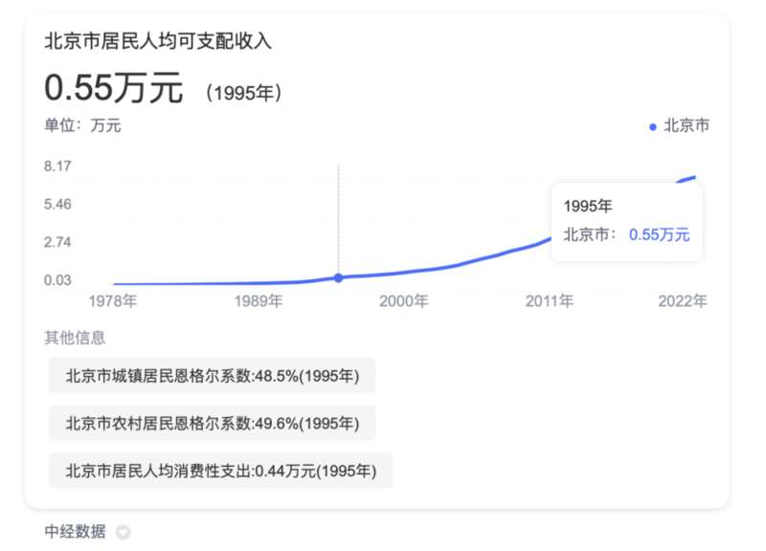Click the 其他信息 section heading
The width and height of the screenshot is (766, 551).
pos(75,338)
